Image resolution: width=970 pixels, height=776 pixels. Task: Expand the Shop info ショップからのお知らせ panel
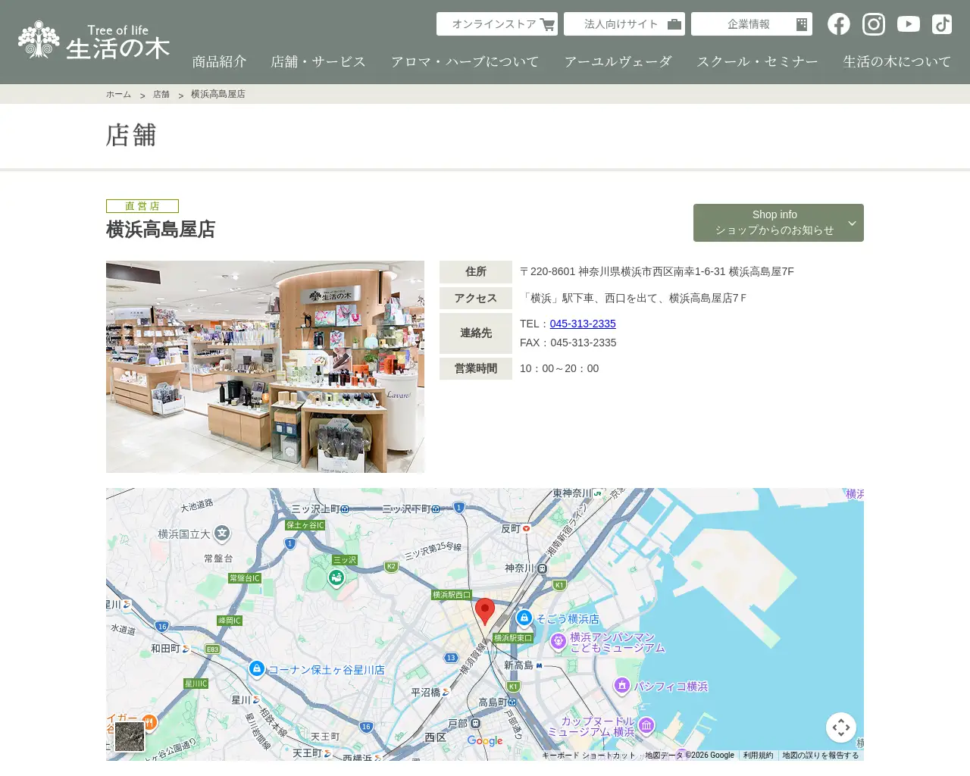pyautogui.click(x=778, y=223)
